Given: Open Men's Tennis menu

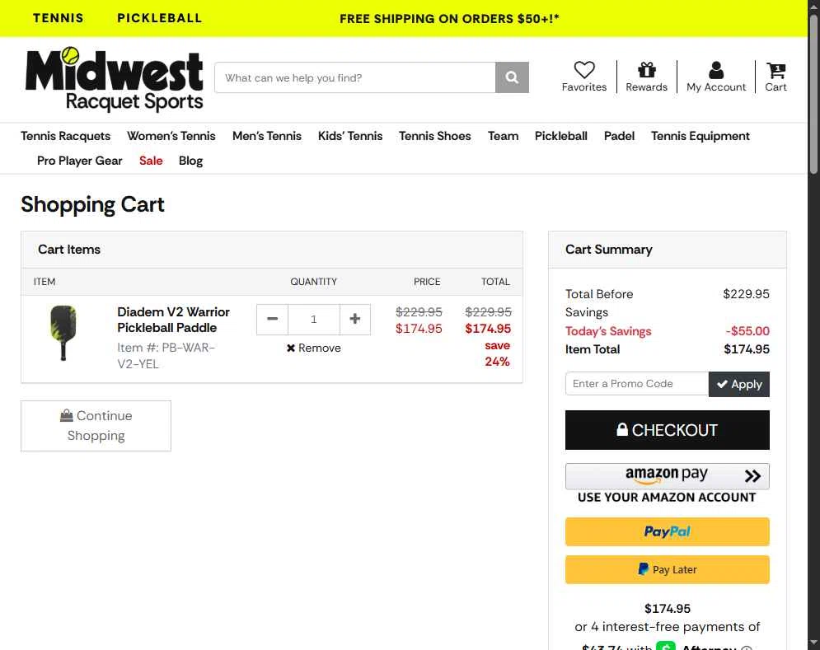Looking at the screenshot, I should click(x=267, y=136).
